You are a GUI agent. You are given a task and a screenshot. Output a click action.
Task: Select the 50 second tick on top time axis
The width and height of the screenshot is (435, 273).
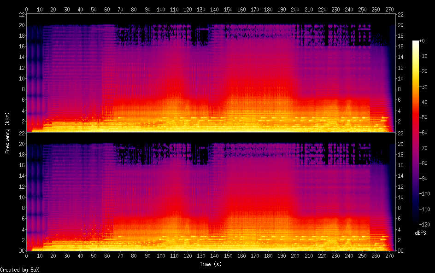point(94,9)
